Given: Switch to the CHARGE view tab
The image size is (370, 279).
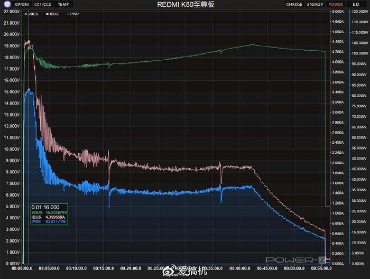Looking at the screenshot, I should [x=294, y=4].
